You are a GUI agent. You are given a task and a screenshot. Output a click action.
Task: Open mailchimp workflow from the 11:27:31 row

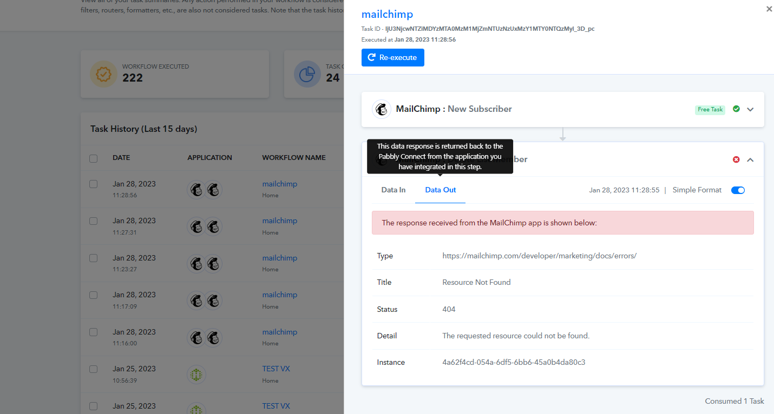pos(280,221)
